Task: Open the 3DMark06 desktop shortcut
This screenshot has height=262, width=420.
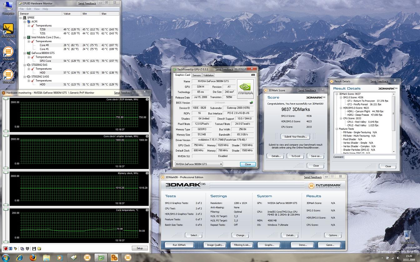Action: (8, 76)
